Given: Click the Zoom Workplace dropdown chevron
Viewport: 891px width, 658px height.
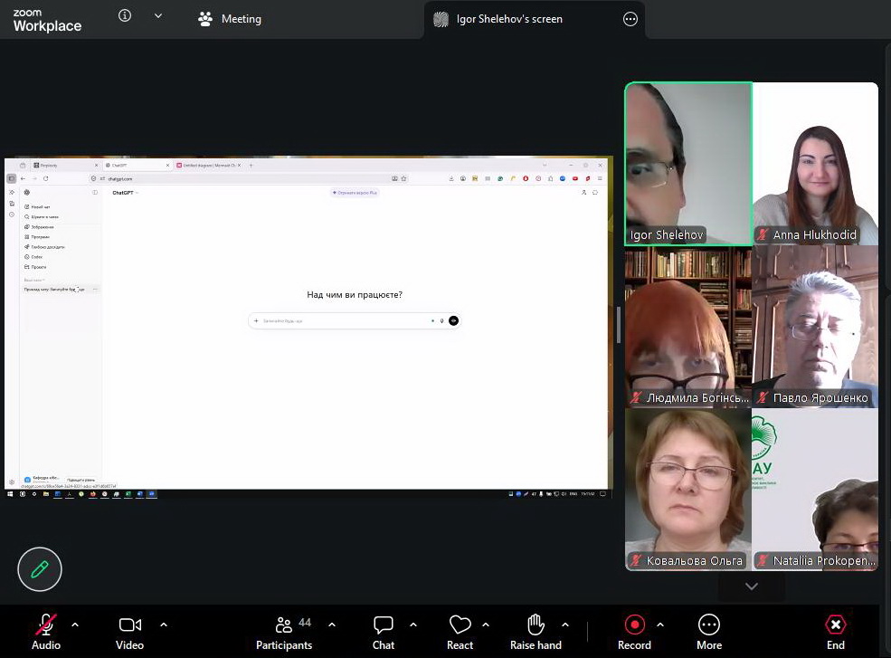Looking at the screenshot, I should point(158,16).
